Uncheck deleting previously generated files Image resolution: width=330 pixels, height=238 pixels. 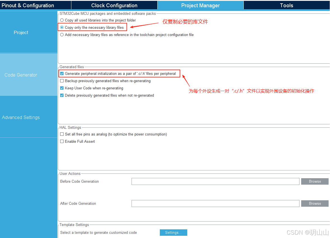point(62,95)
